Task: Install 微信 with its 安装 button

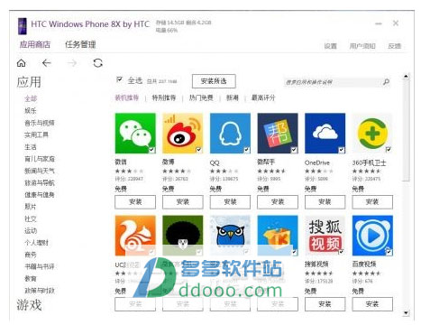Action: click(135, 202)
